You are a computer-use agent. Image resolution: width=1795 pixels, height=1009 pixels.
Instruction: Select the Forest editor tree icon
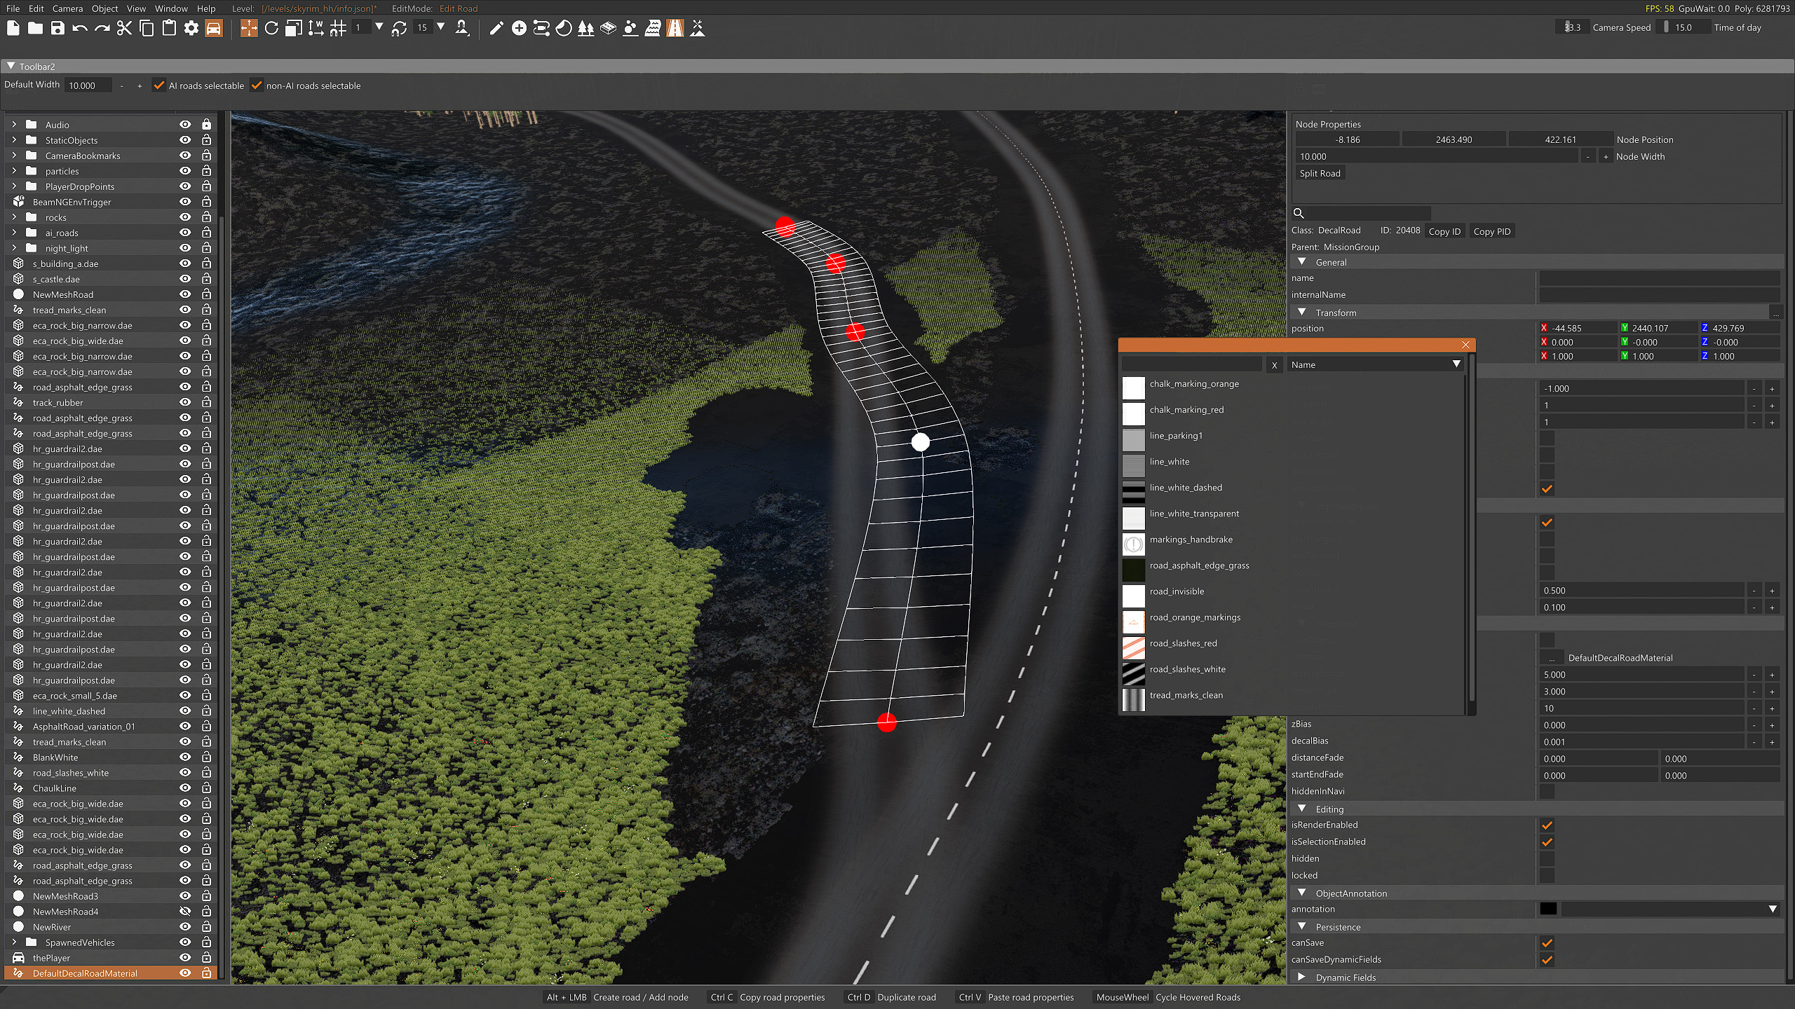tap(585, 28)
